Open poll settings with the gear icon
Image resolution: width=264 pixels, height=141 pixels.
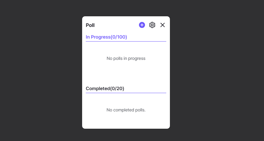pos(152,25)
